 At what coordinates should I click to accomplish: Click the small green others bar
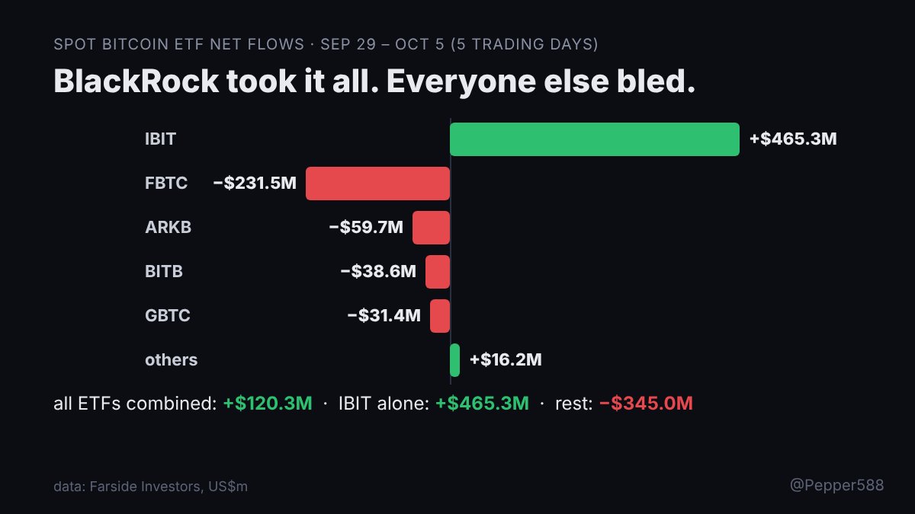click(x=455, y=360)
